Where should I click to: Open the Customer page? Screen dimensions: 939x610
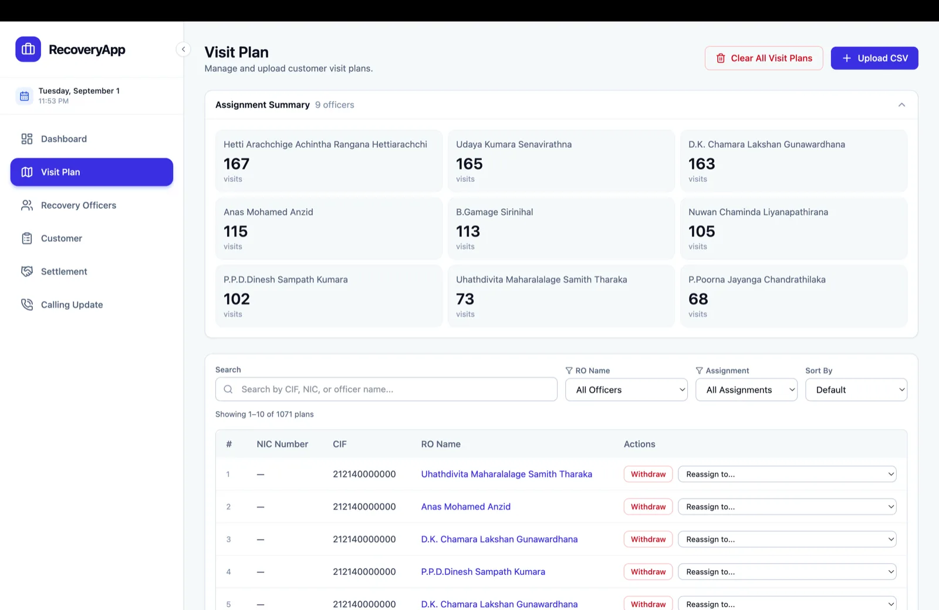pyautogui.click(x=92, y=238)
